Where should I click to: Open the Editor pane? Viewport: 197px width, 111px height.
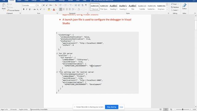pos(184,6)
